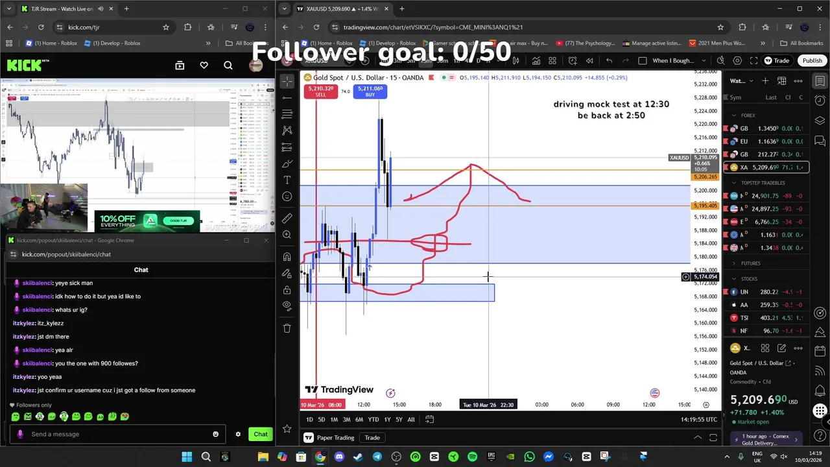Click the Publish button
Image resolution: width=830 pixels, height=467 pixels.
tap(812, 60)
